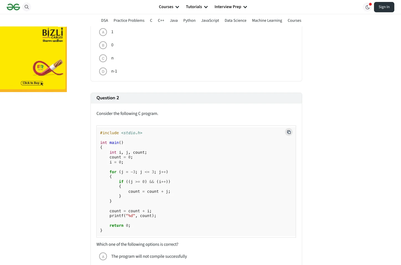Click the Bizli Cables advertisement banner
Screen dimensions: 401x265
pos(33,59)
